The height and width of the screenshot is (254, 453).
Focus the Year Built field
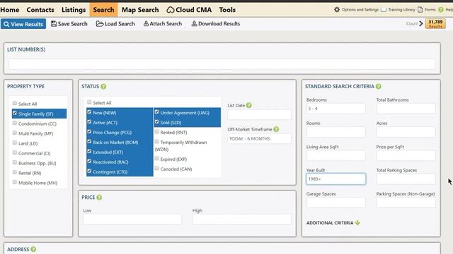tap(336, 179)
